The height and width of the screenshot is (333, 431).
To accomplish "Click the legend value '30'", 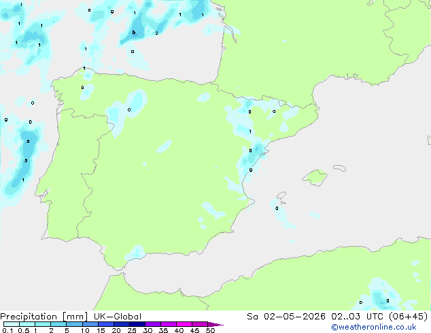I will tap(148, 330).
